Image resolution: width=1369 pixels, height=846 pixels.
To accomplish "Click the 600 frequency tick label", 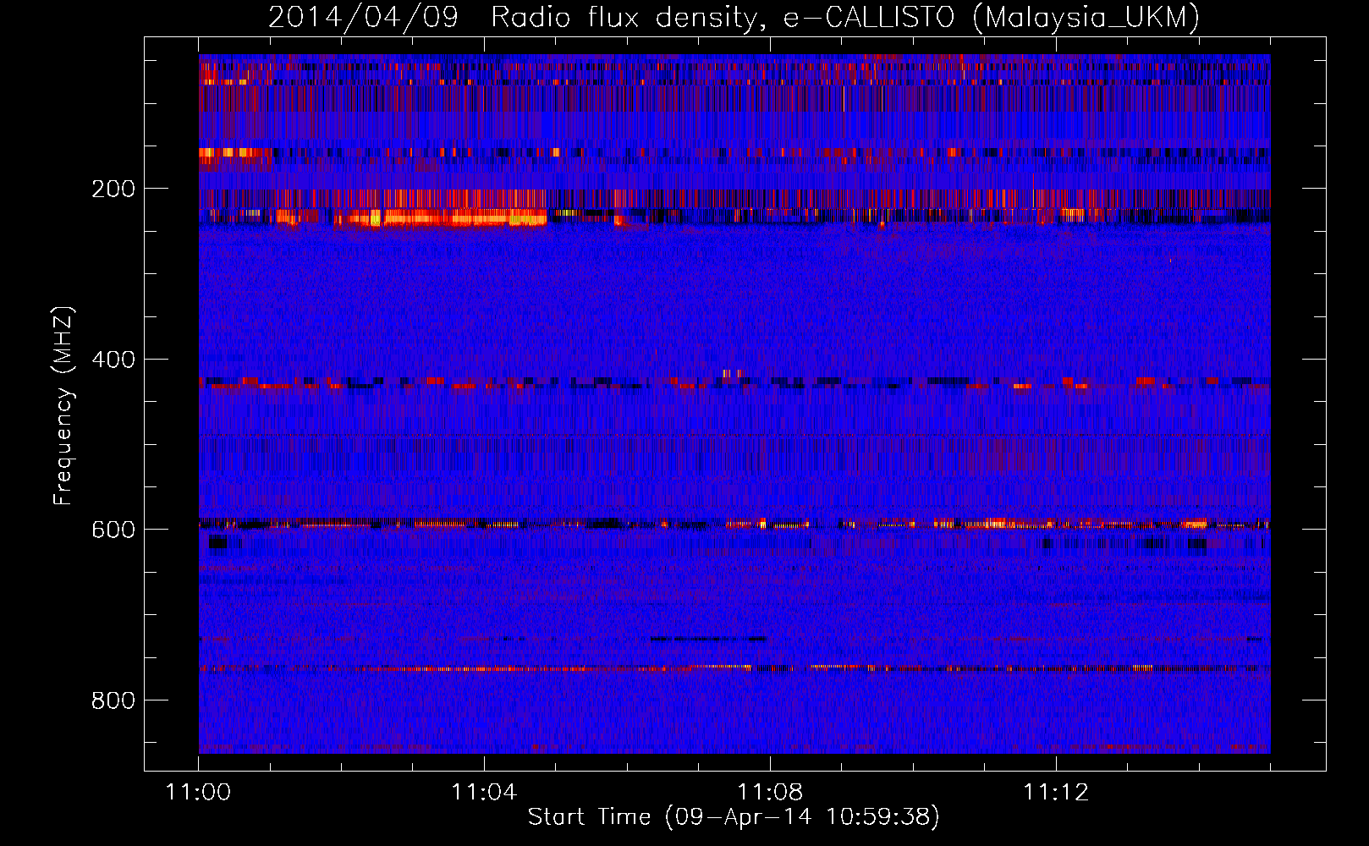I will 113,530.
